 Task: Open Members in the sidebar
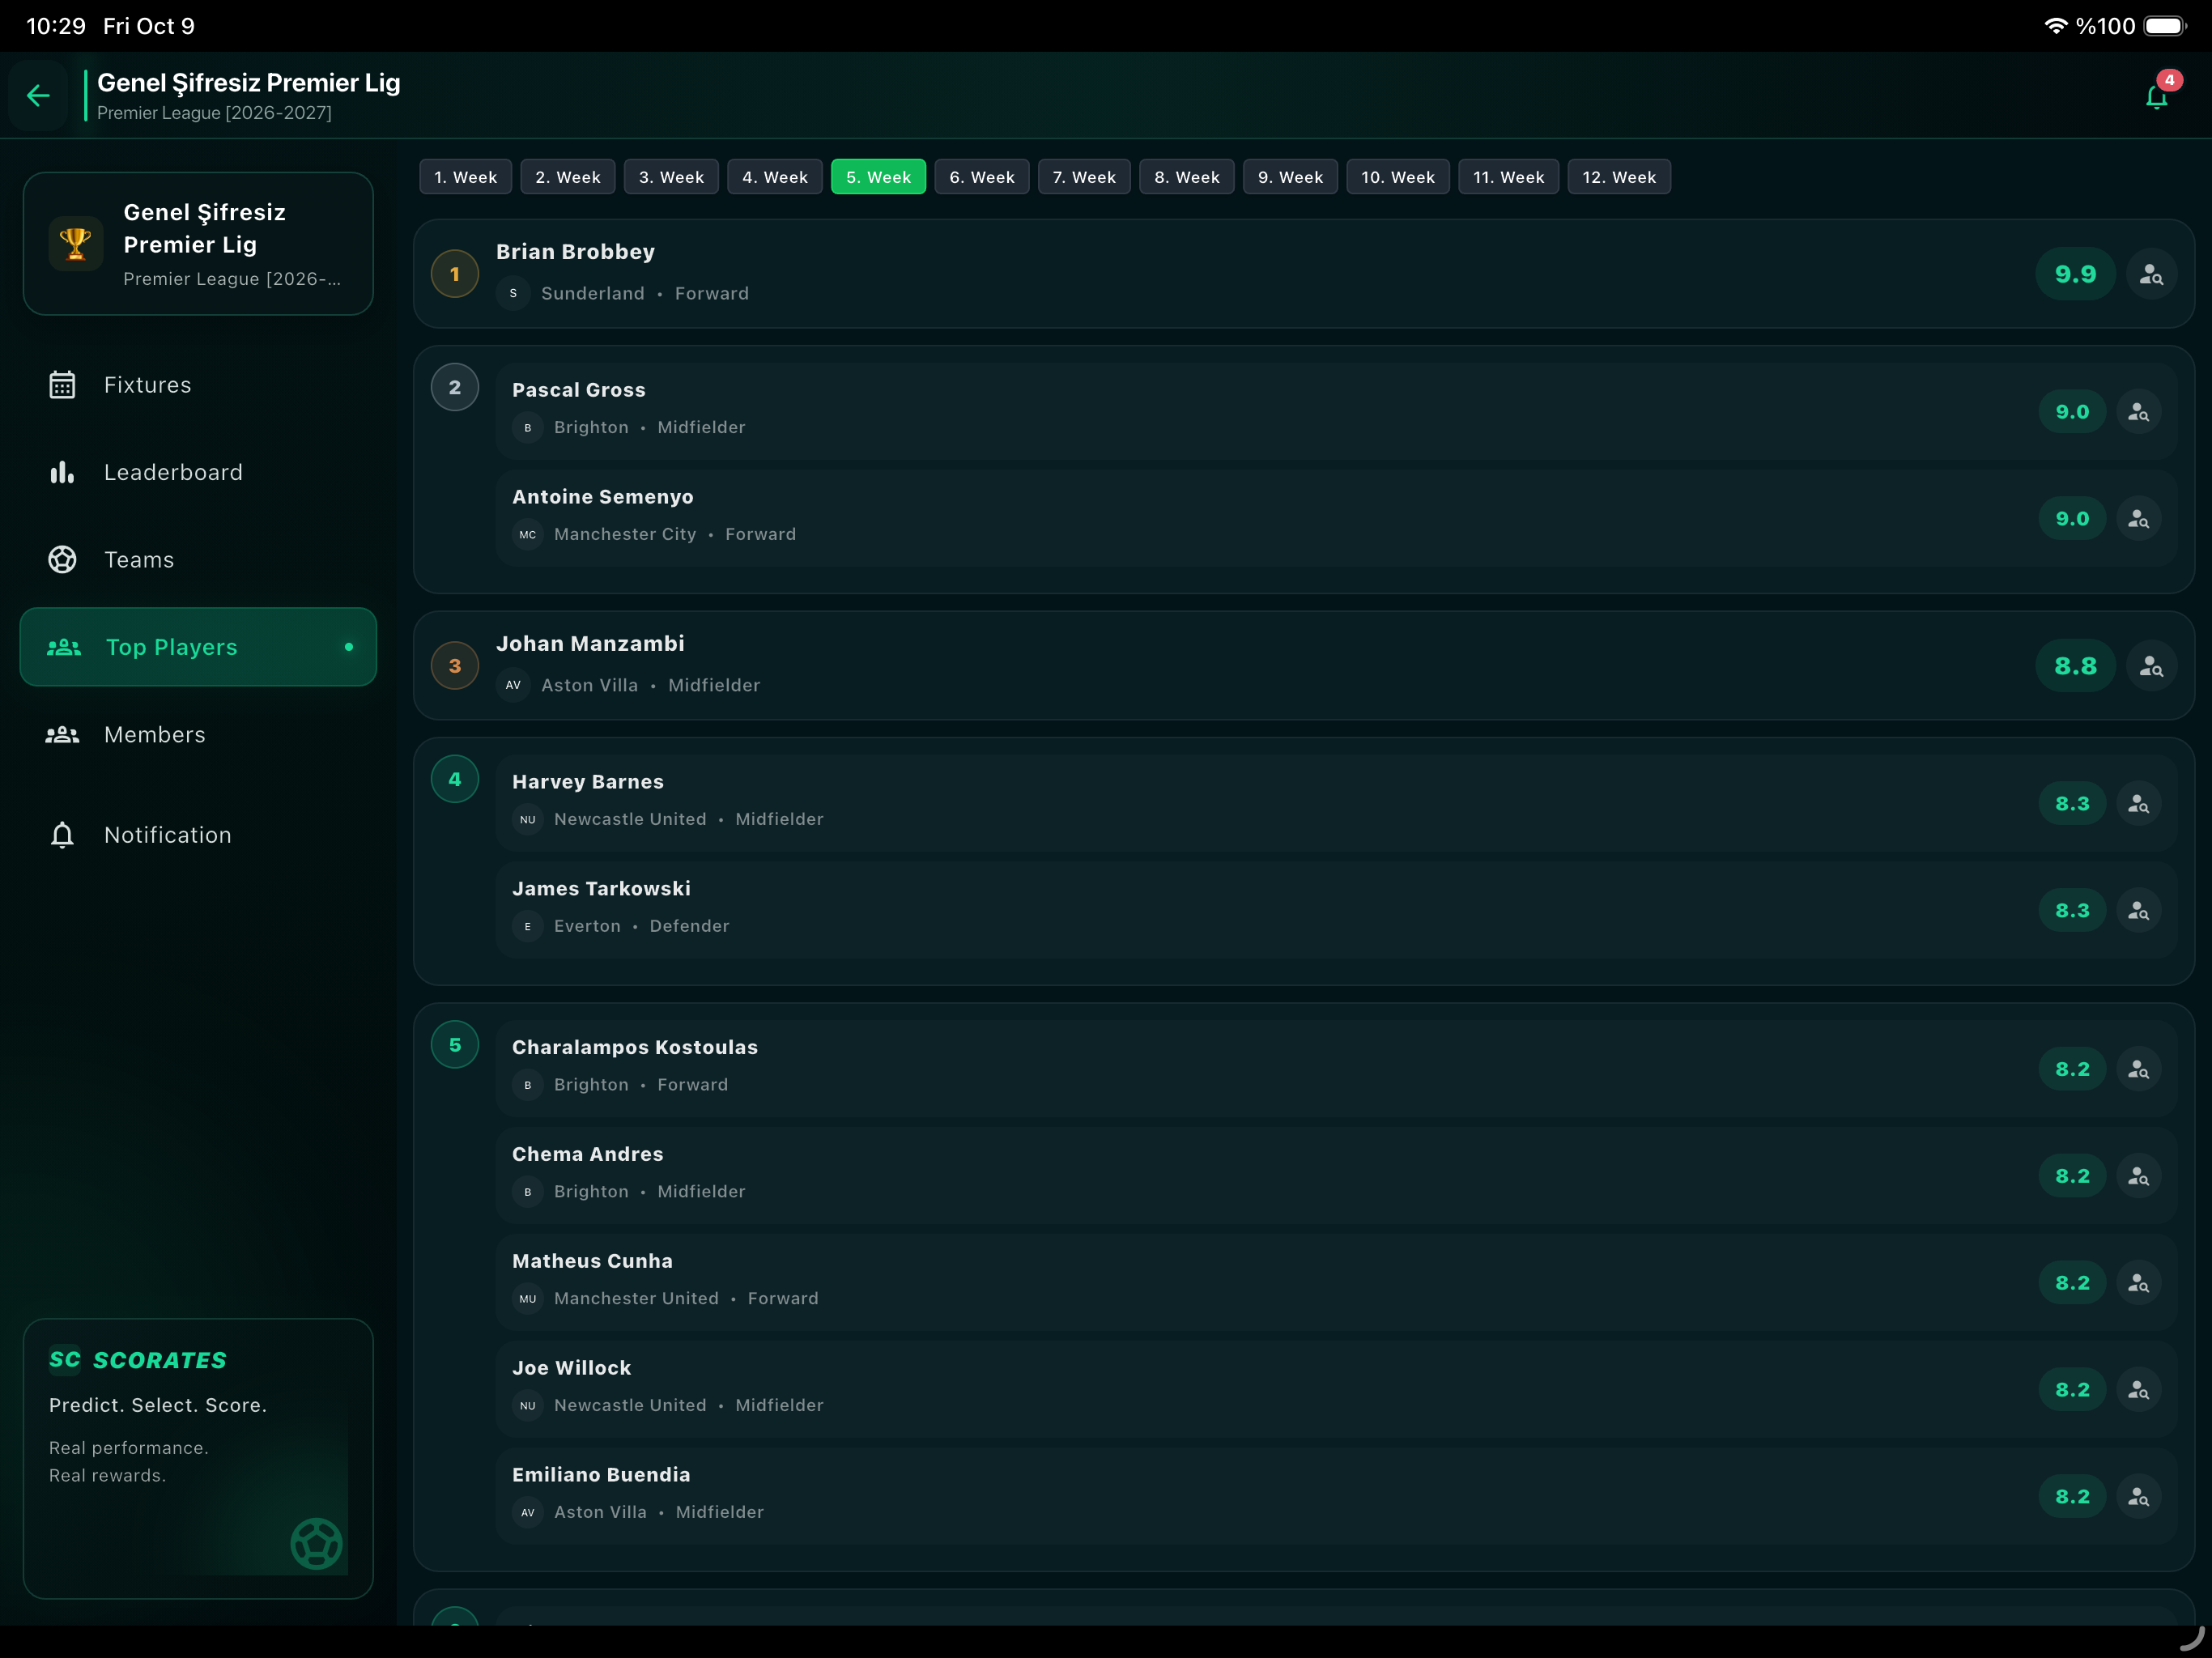click(x=198, y=735)
